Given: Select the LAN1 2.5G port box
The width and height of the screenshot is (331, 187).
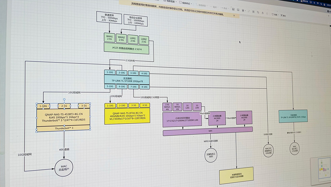Looking at the screenshot, I should click(133, 39).
